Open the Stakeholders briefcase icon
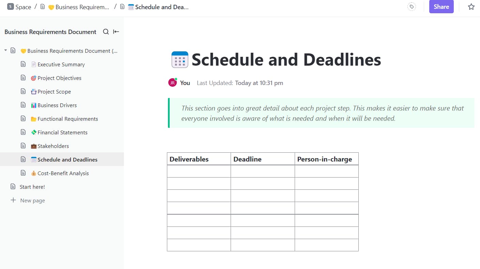 [34, 146]
